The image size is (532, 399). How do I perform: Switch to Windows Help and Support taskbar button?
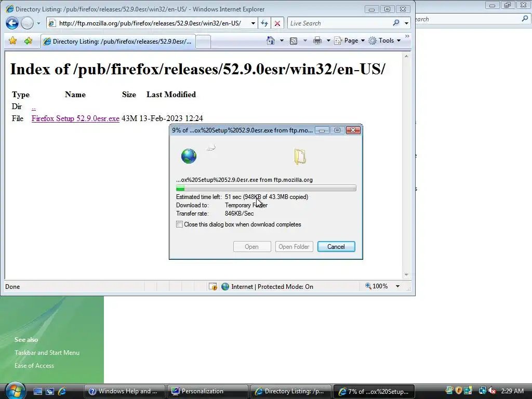point(124,391)
